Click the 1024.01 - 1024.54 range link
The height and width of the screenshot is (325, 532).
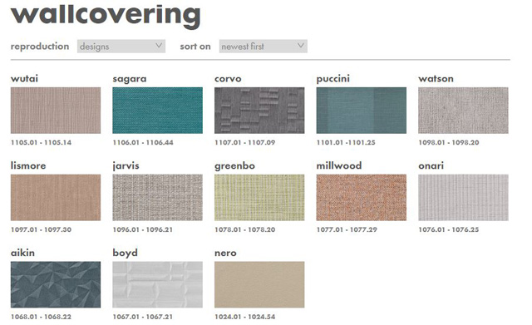244,317
